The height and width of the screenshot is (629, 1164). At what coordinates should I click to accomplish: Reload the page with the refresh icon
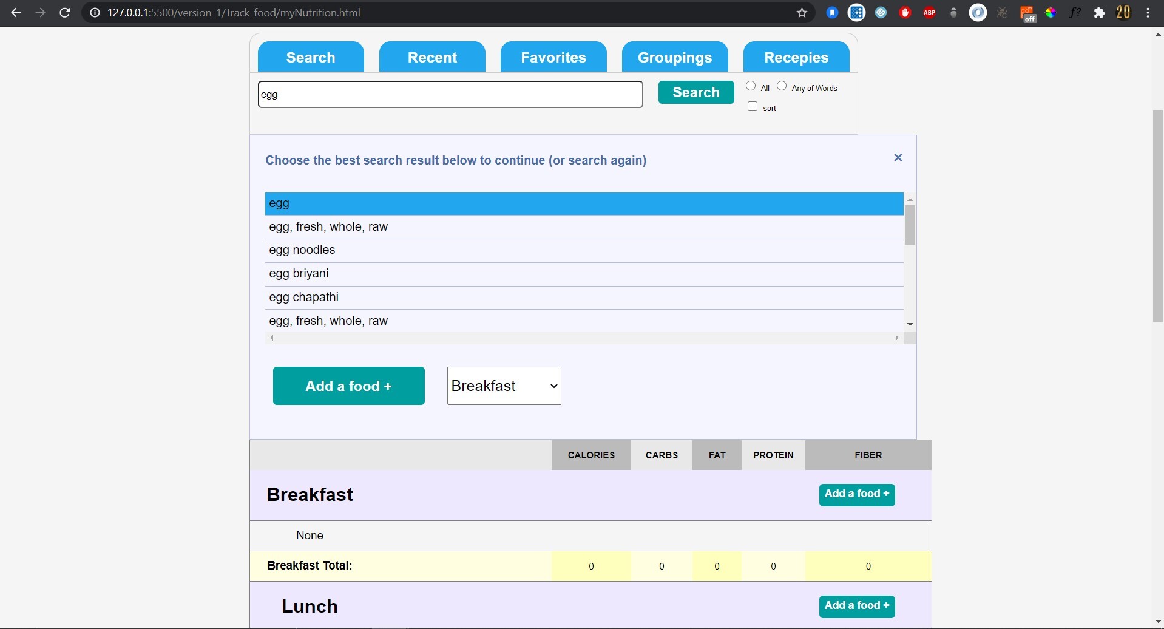click(x=65, y=13)
